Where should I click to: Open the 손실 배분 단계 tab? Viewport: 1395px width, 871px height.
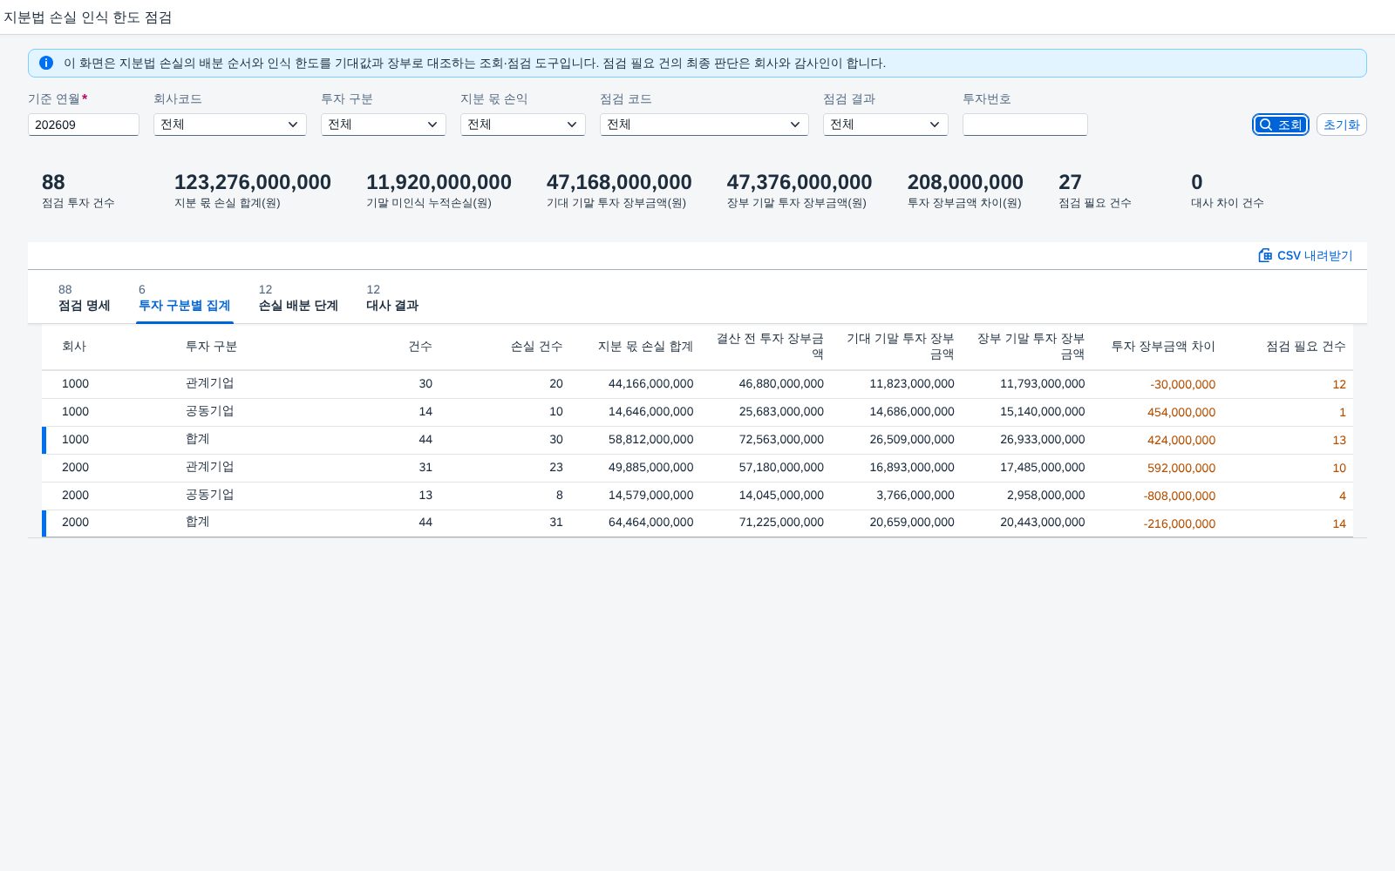point(298,298)
